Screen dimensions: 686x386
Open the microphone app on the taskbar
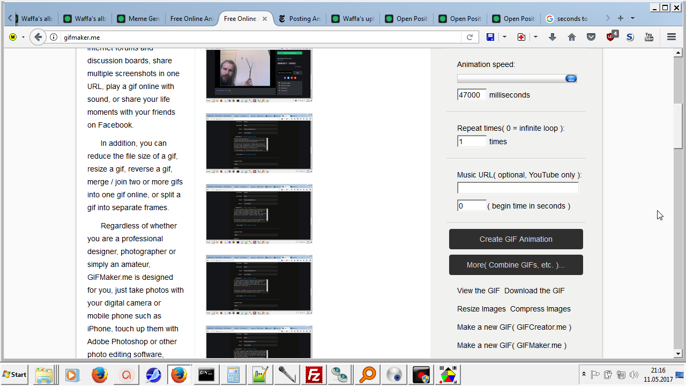click(287, 374)
